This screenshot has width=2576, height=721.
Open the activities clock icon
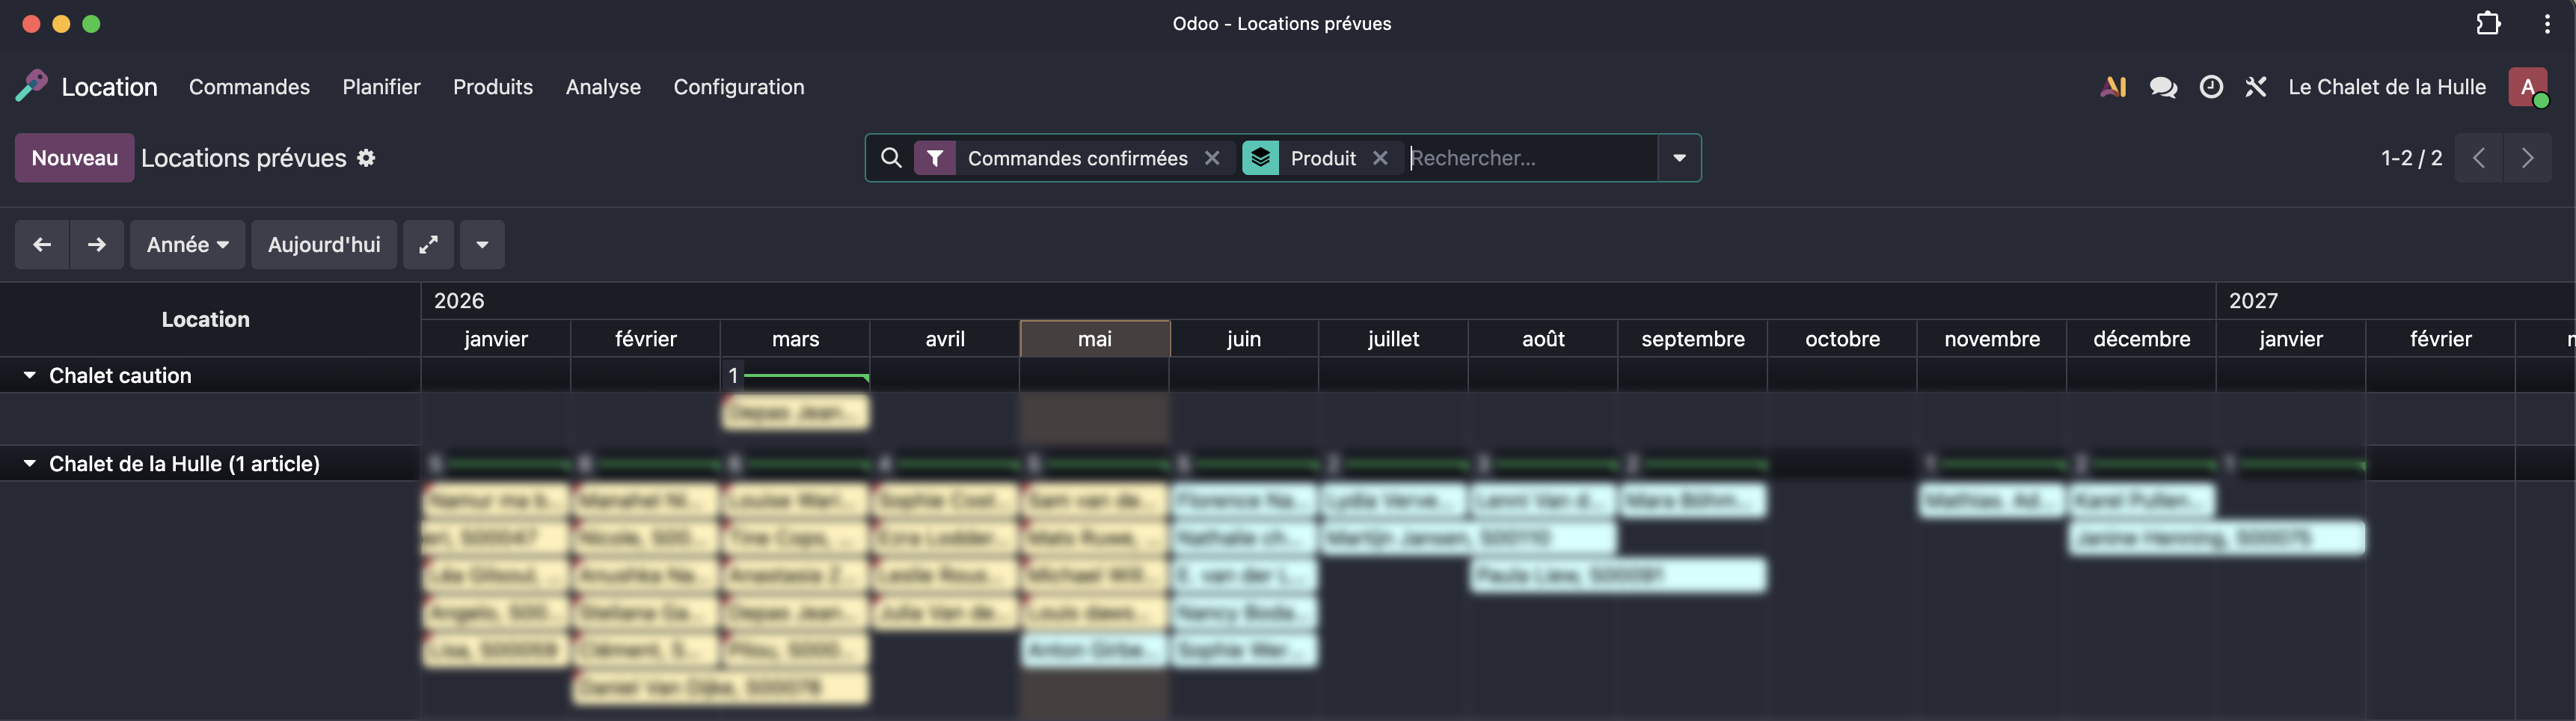coord(2211,87)
